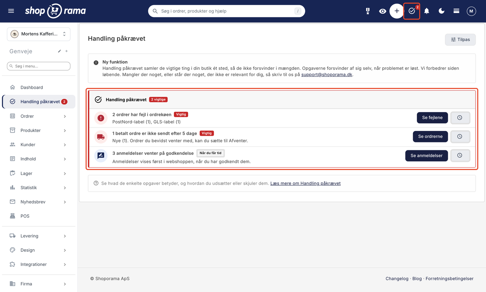The width and height of the screenshot is (486, 292).
Task: Edit shortcuts with the pencil icon
Action: coord(59,51)
